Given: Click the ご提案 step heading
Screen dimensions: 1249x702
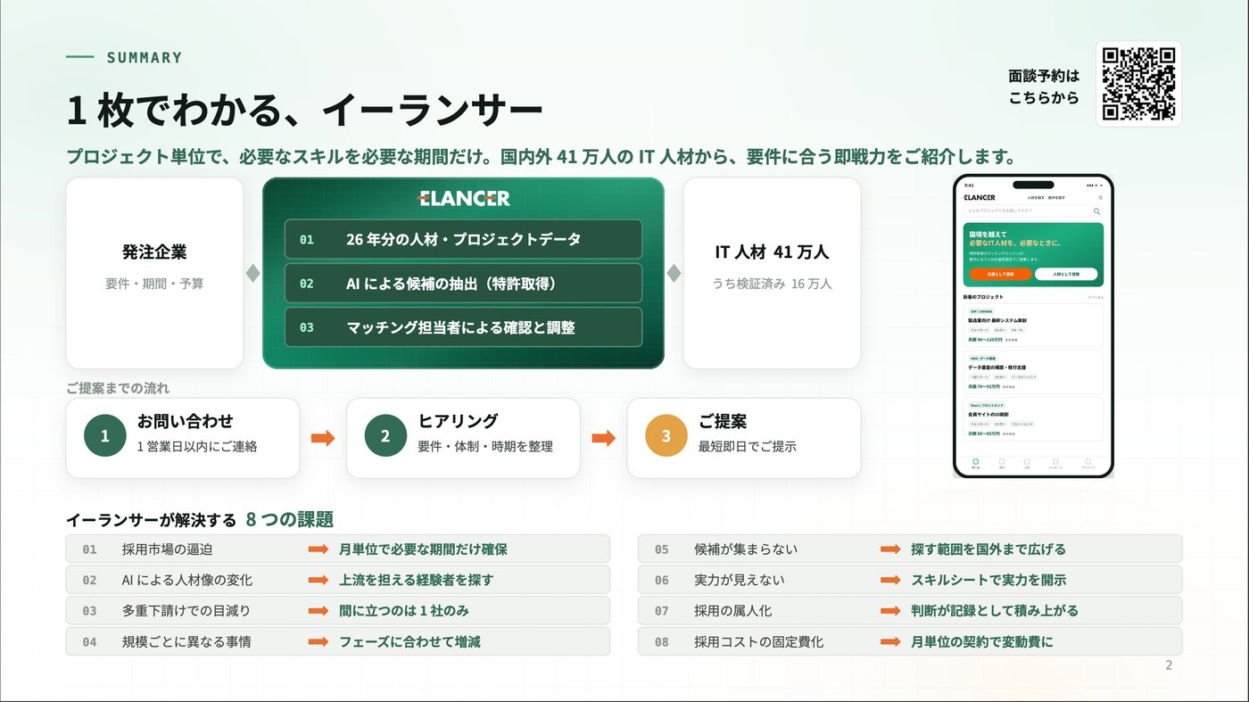Looking at the screenshot, I should pyautogui.click(x=723, y=421).
